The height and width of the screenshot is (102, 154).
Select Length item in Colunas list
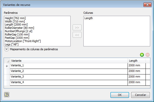[89, 18]
